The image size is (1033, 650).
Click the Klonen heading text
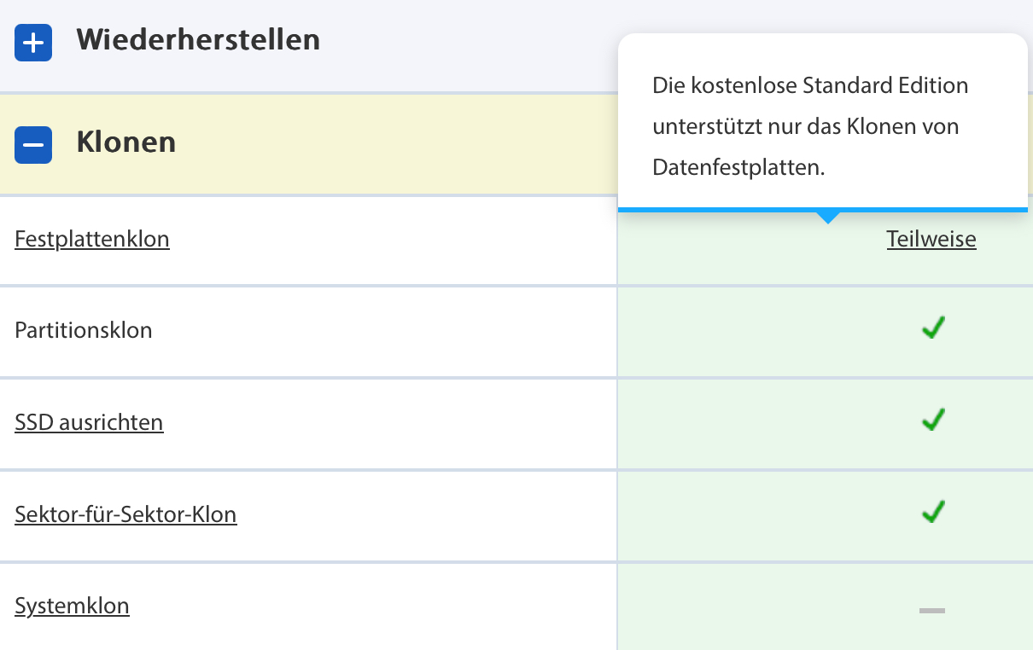pyautogui.click(x=126, y=142)
